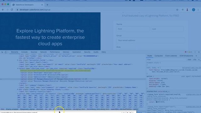This screenshot has width=201, height=113.
Task: Click the browser address bar URL
Action: tap(35, 10)
